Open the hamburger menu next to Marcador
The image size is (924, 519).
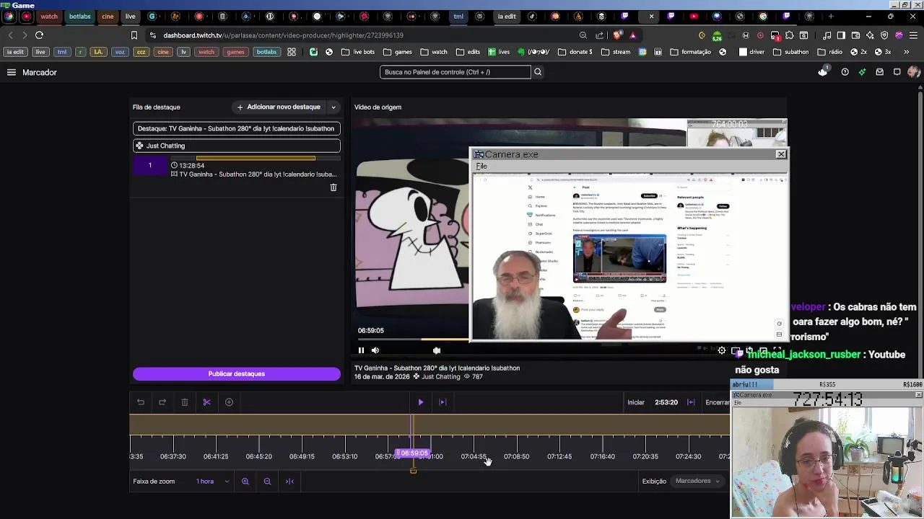[12, 72]
